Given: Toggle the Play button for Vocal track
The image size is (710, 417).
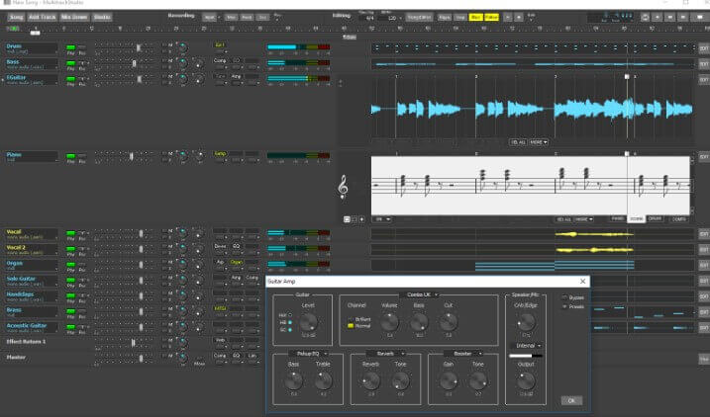Looking at the screenshot, I should (x=70, y=233).
